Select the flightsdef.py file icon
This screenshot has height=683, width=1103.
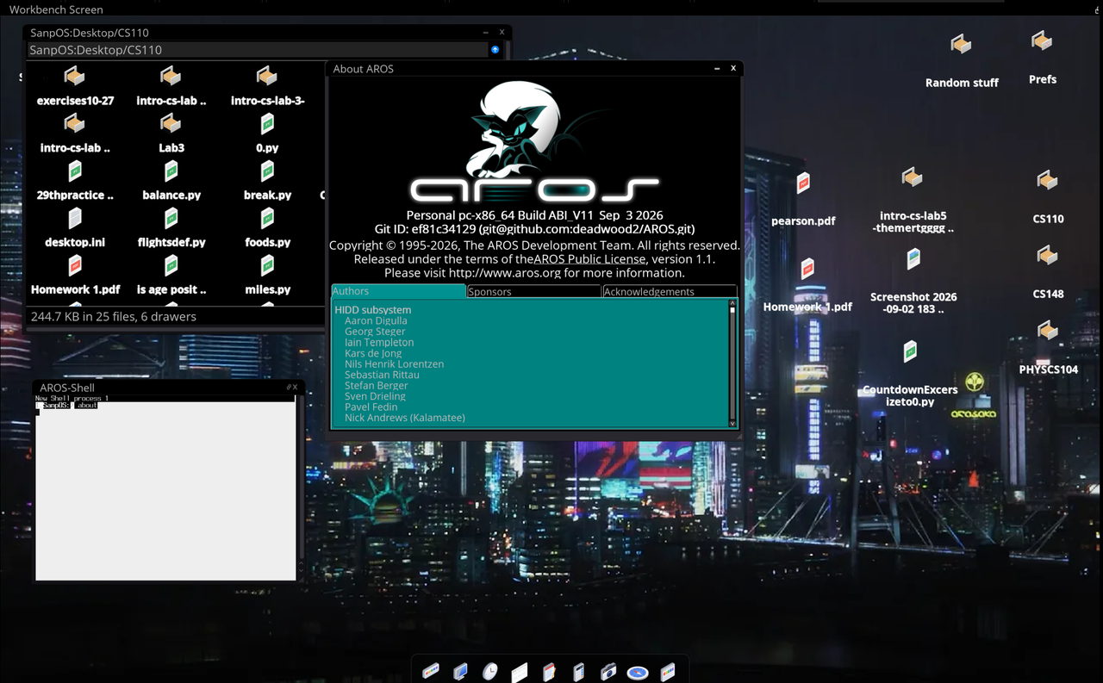(x=171, y=228)
